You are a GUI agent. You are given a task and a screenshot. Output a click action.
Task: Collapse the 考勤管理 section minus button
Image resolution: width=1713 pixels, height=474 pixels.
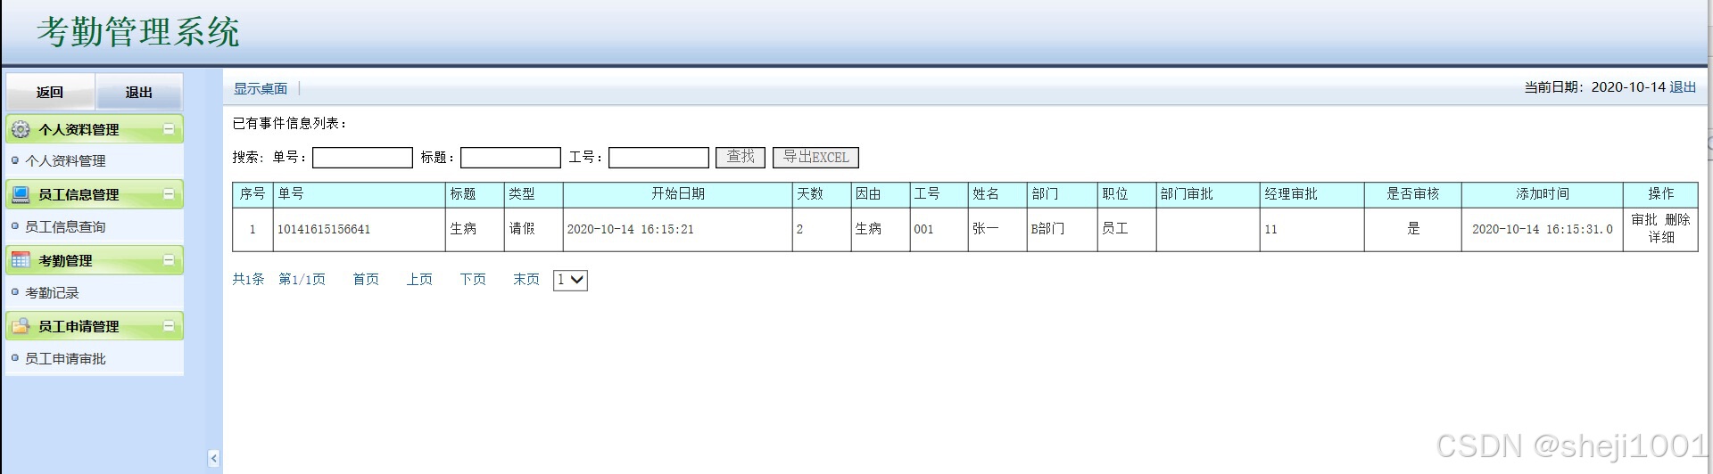169,260
